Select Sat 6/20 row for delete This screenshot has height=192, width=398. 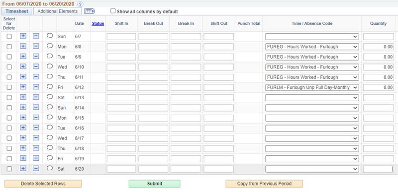pos(9,169)
